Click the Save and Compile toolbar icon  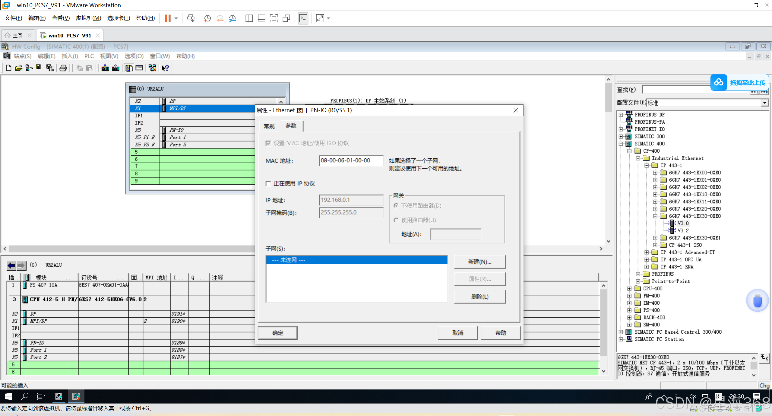pyautogui.click(x=50, y=68)
